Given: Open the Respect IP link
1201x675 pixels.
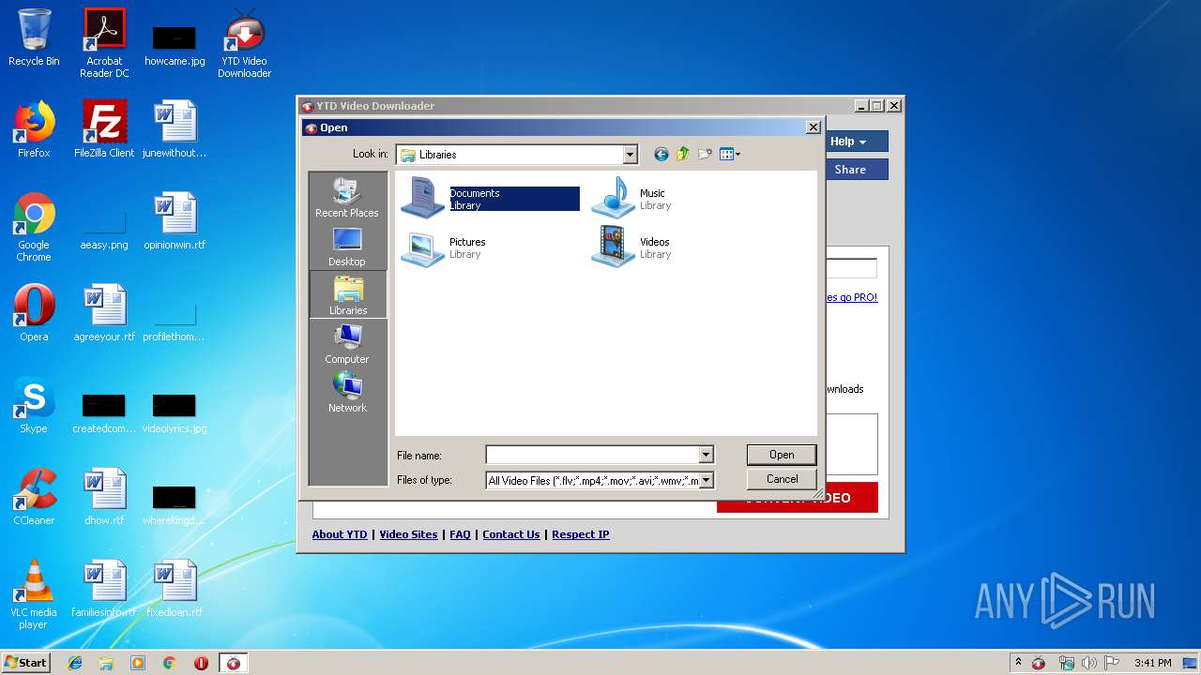Looking at the screenshot, I should tap(581, 534).
